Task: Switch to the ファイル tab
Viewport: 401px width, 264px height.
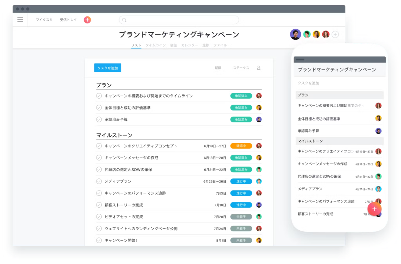Action: [x=220, y=45]
